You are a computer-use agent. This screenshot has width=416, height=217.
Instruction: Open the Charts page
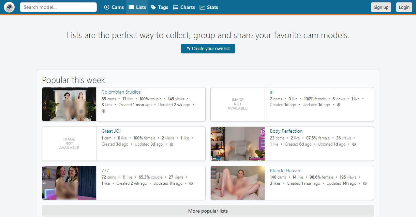(184, 7)
